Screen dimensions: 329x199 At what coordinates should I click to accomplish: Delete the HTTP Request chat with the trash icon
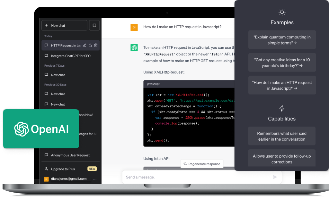pos(96,45)
